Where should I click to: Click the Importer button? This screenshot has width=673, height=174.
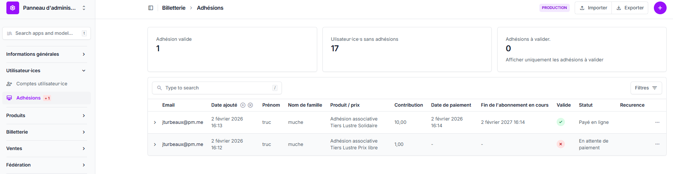(593, 8)
